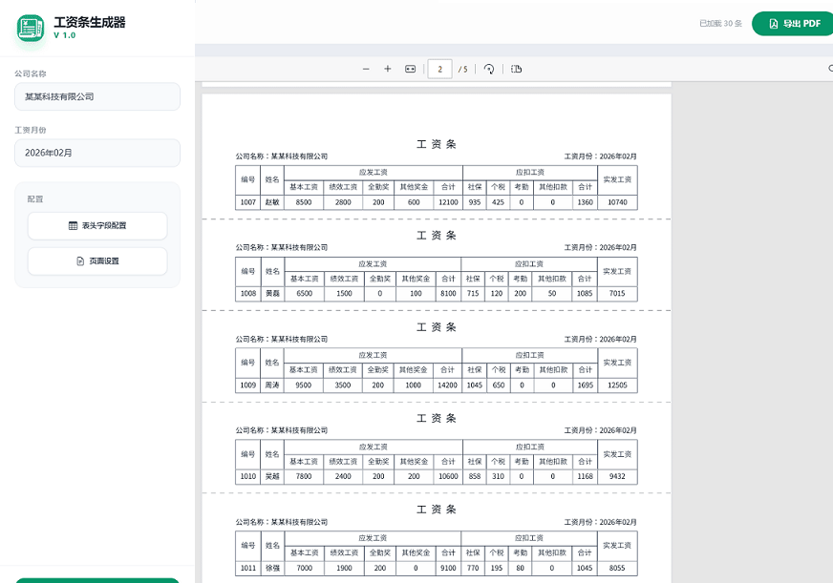Open the 工资月份 month picker field

pos(97,153)
